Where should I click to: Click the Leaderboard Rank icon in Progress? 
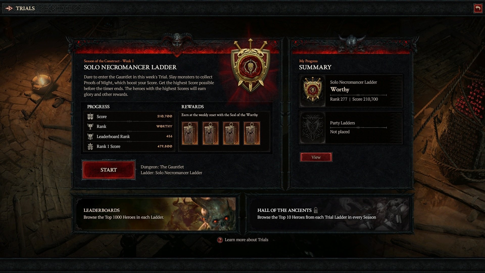point(90,136)
